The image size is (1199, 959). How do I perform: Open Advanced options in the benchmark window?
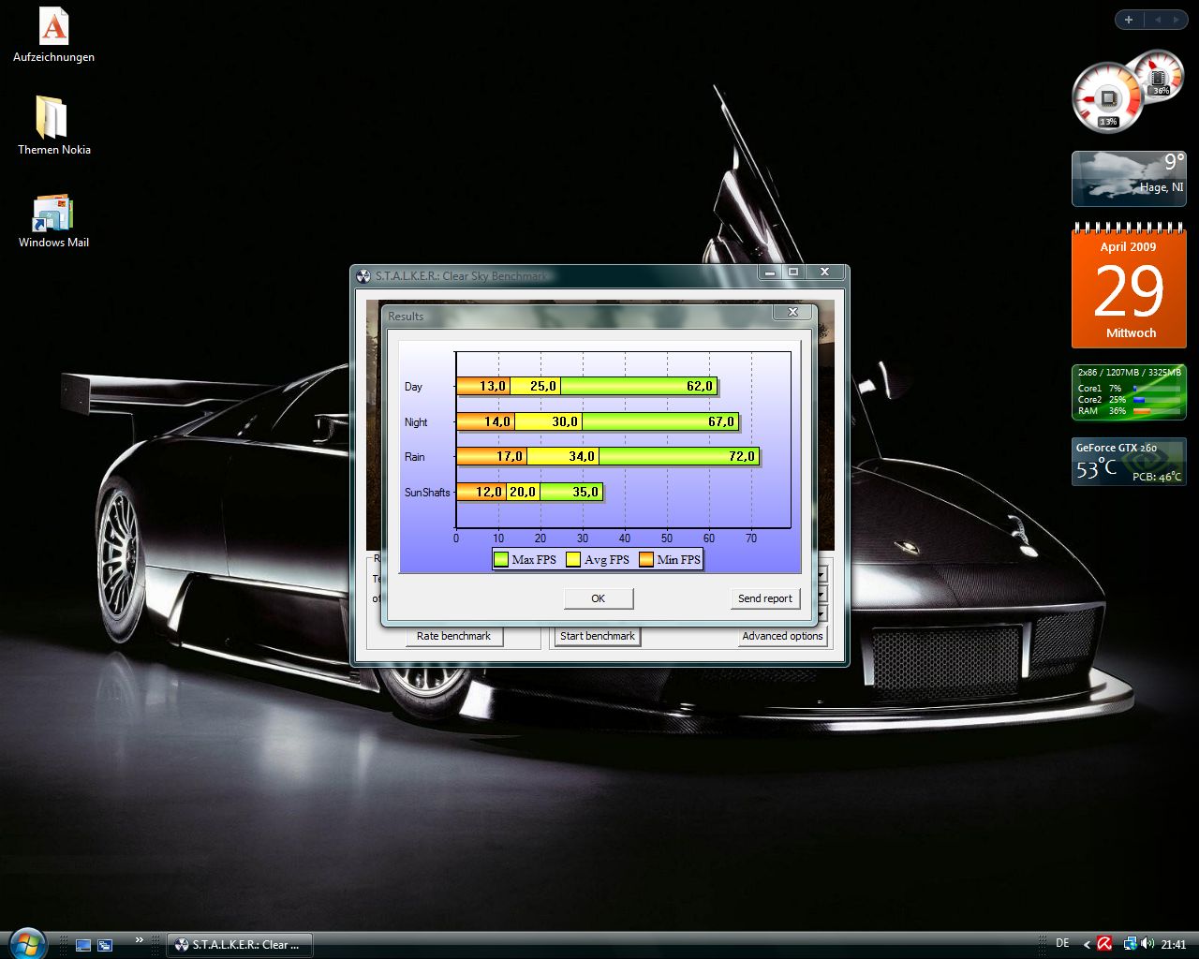point(782,636)
